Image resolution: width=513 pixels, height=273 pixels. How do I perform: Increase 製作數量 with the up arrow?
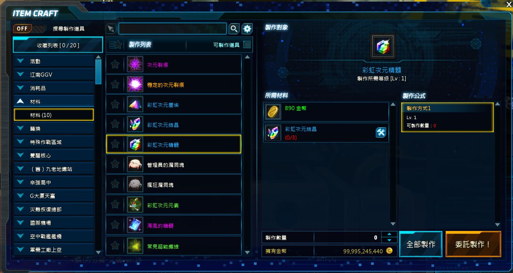389,234
